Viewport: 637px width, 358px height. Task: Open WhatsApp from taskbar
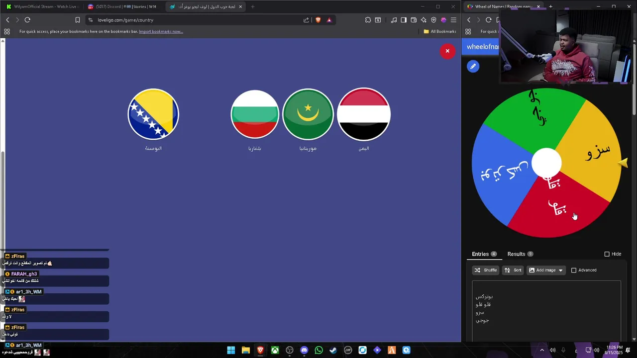(318, 350)
